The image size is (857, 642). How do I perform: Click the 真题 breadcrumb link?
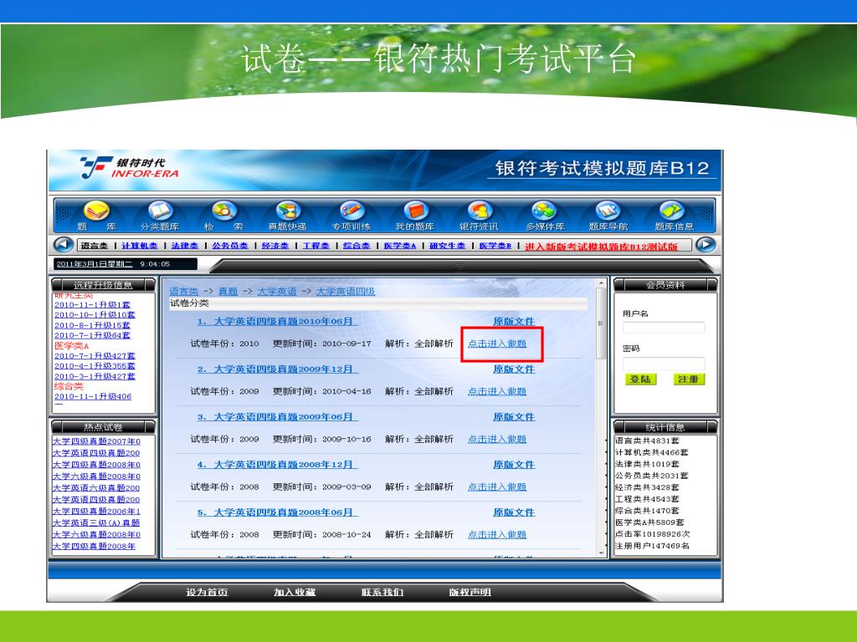(228, 291)
